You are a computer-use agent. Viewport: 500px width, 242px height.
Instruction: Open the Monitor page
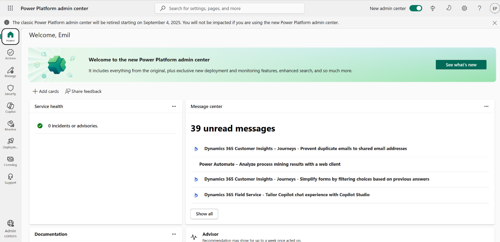11,125
